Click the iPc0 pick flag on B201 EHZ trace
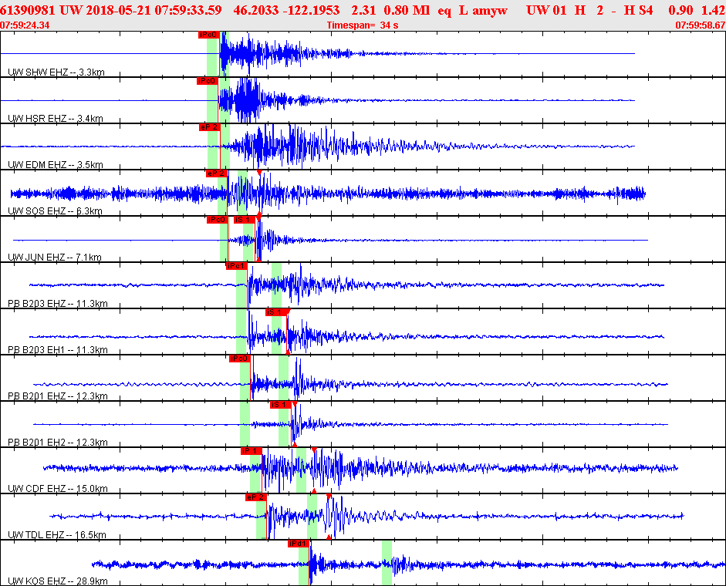The height and width of the screenshot is (586, 726). (239, 359)
